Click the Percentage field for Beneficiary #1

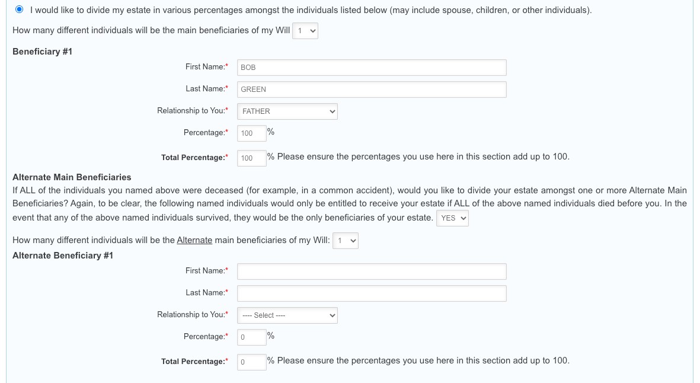tap(251, 133)
